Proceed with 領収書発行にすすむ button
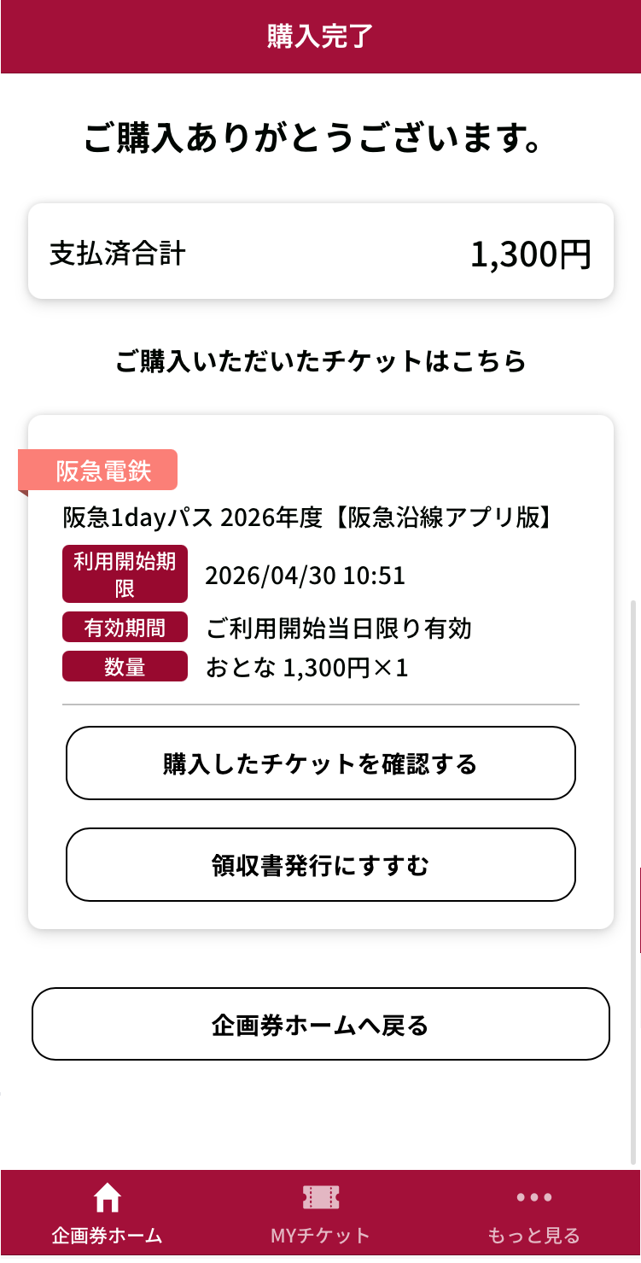641x1263 pixels. [321, 865]
